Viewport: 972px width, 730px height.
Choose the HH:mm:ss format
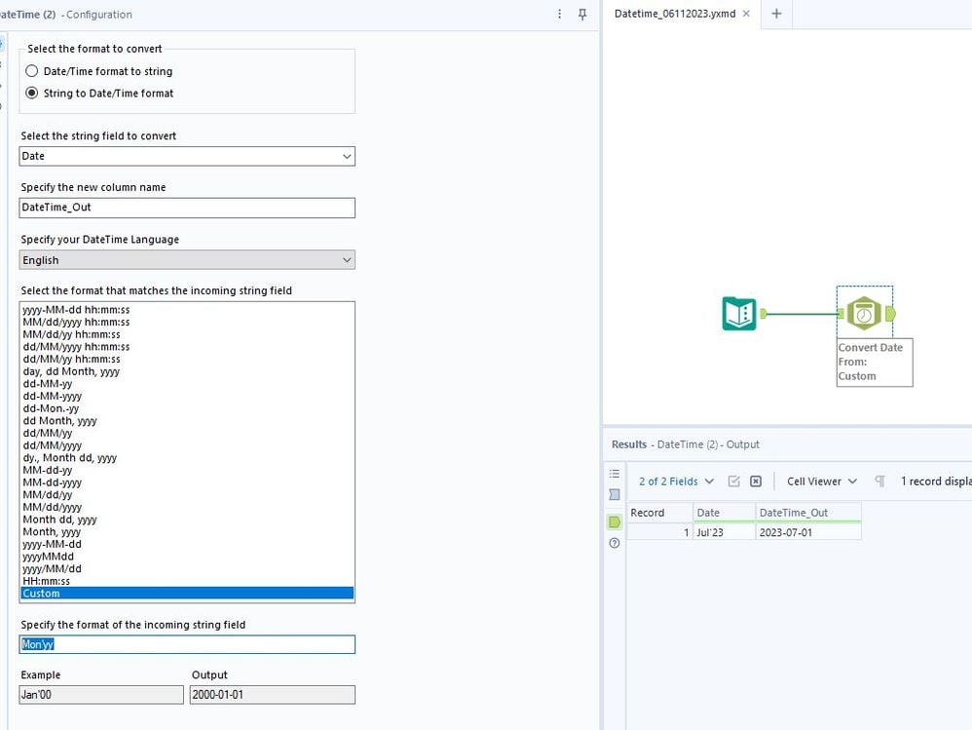point(187,581)
